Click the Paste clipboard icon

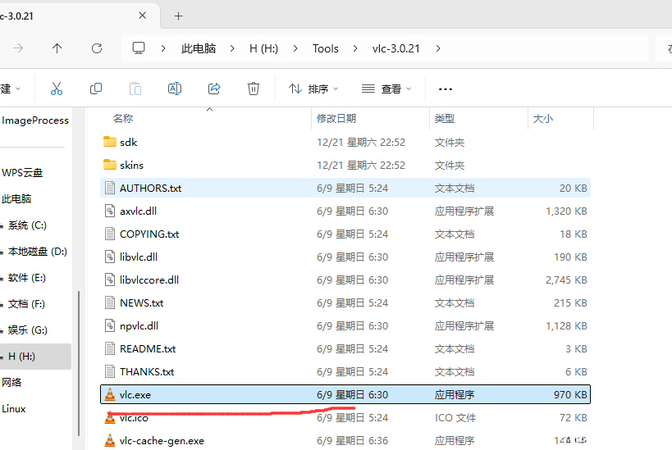pyautogui.click(x=135, y=89)
